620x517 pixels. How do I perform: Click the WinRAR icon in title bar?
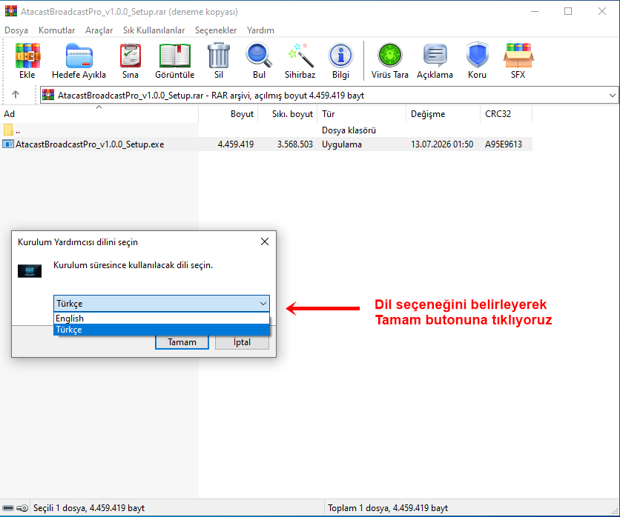10,11
